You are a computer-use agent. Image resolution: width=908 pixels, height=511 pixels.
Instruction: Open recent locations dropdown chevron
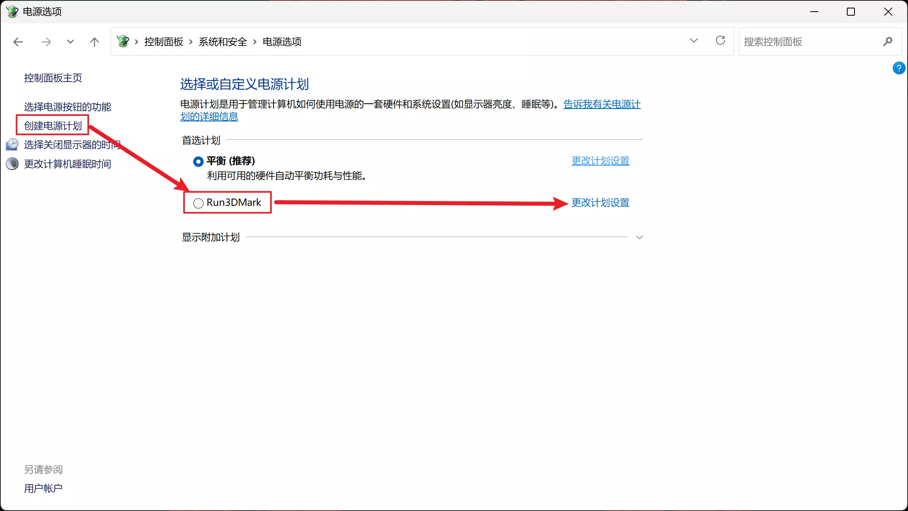tap(70, 42)
